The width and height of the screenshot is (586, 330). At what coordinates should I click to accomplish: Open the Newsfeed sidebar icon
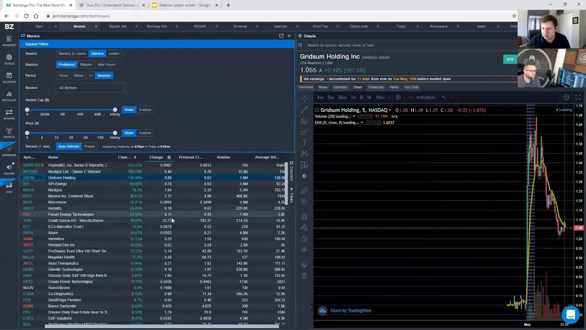[x=9, y=41]
